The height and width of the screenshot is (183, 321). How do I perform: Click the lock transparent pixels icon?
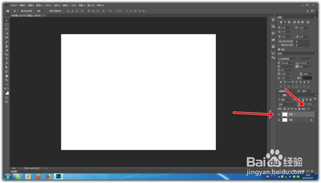point(284,109)
